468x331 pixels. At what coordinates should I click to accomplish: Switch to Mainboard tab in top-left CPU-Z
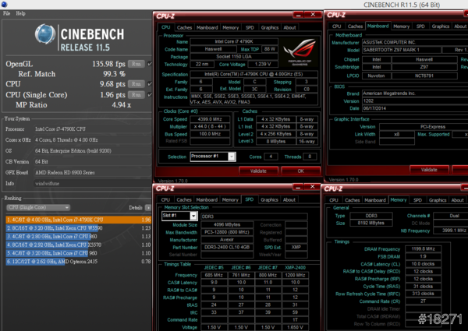click(x=207, y=27)
